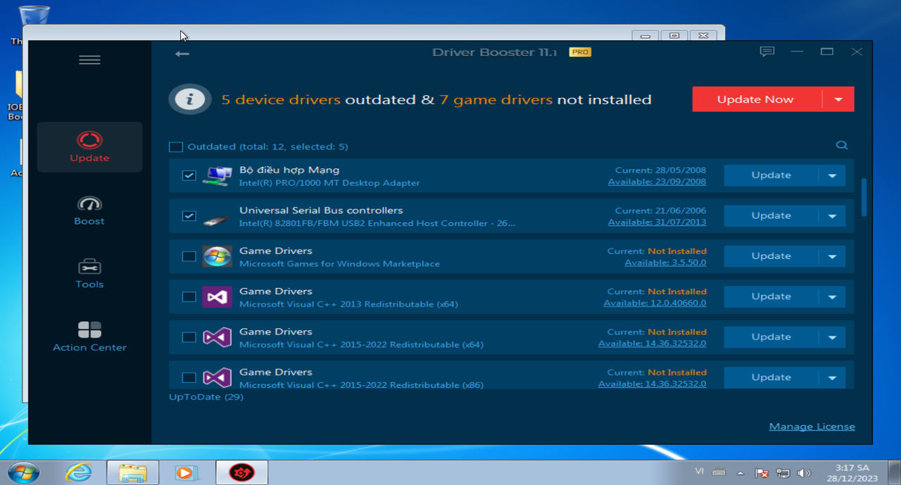
Task: Click the Action Center flag tray icon
Action: click(761, 473)
